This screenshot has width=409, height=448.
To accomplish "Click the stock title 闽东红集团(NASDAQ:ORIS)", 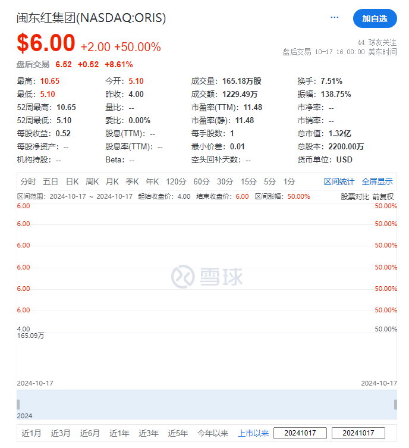I will 91,18.
